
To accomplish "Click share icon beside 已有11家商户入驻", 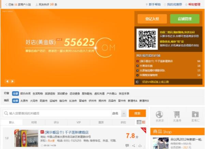I will coord(6,5).
